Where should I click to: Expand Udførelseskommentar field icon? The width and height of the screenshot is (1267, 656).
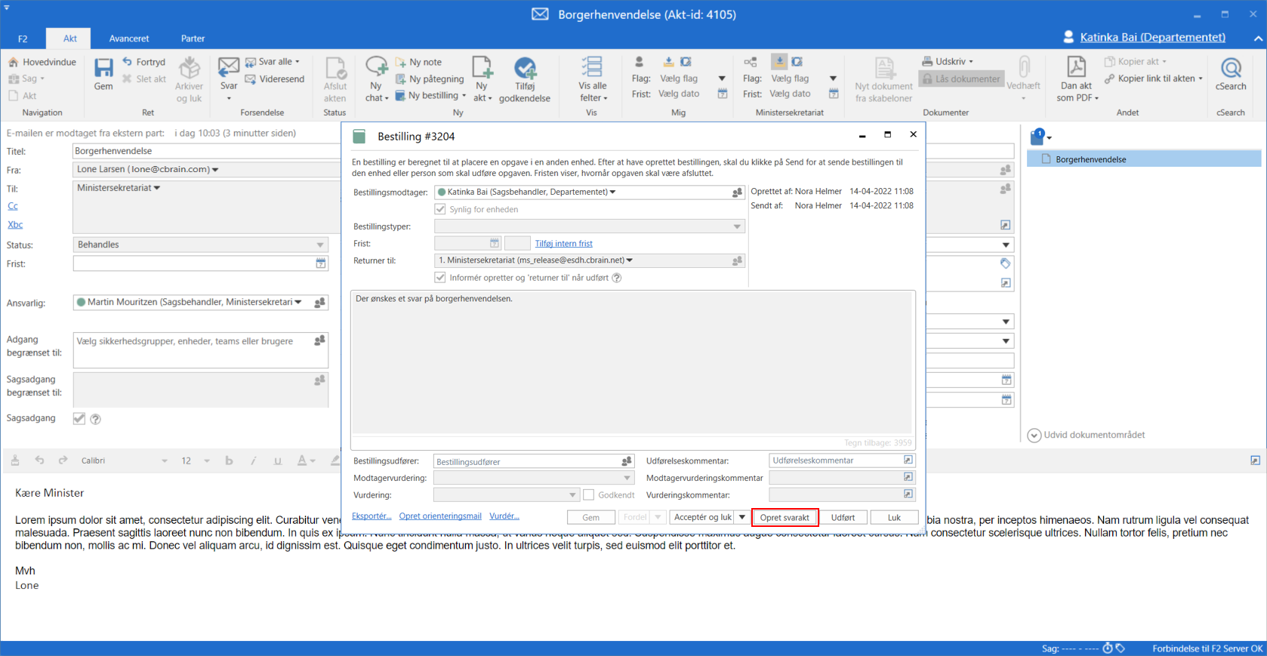tap(908, 460)
